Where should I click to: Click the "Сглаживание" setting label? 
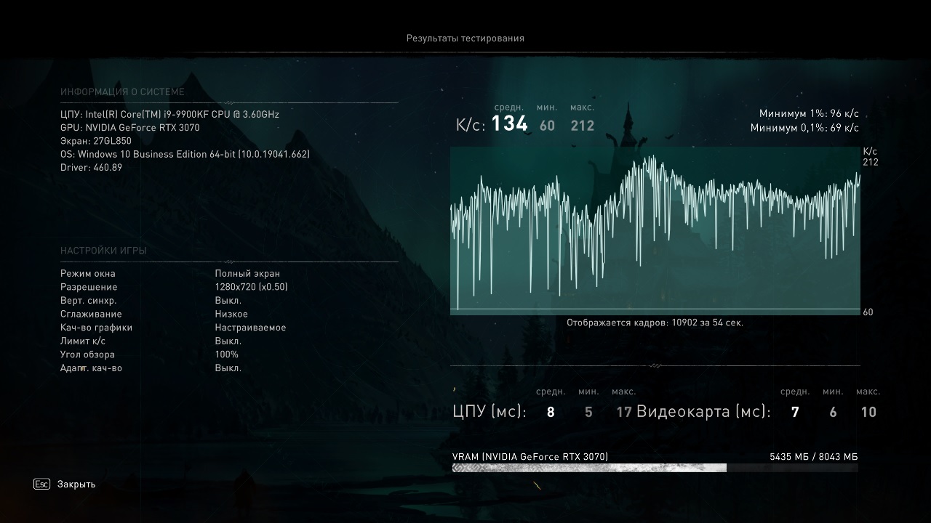(91, 315)
